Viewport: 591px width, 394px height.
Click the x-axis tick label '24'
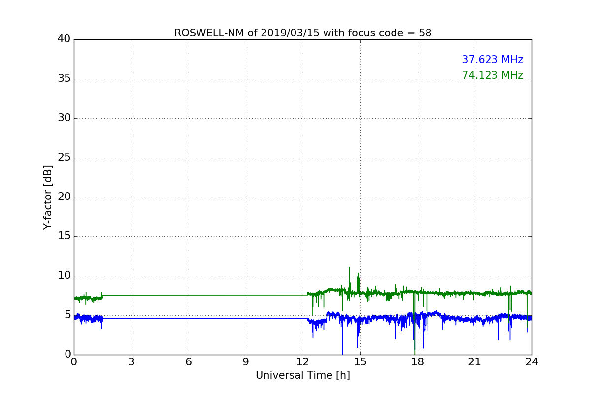pos(532,362)
